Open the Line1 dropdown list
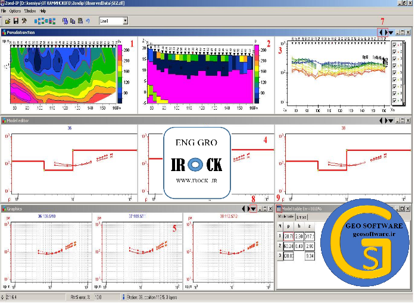Image resolution: width=415 pixels, height=304 pixels. coord(125,21)
